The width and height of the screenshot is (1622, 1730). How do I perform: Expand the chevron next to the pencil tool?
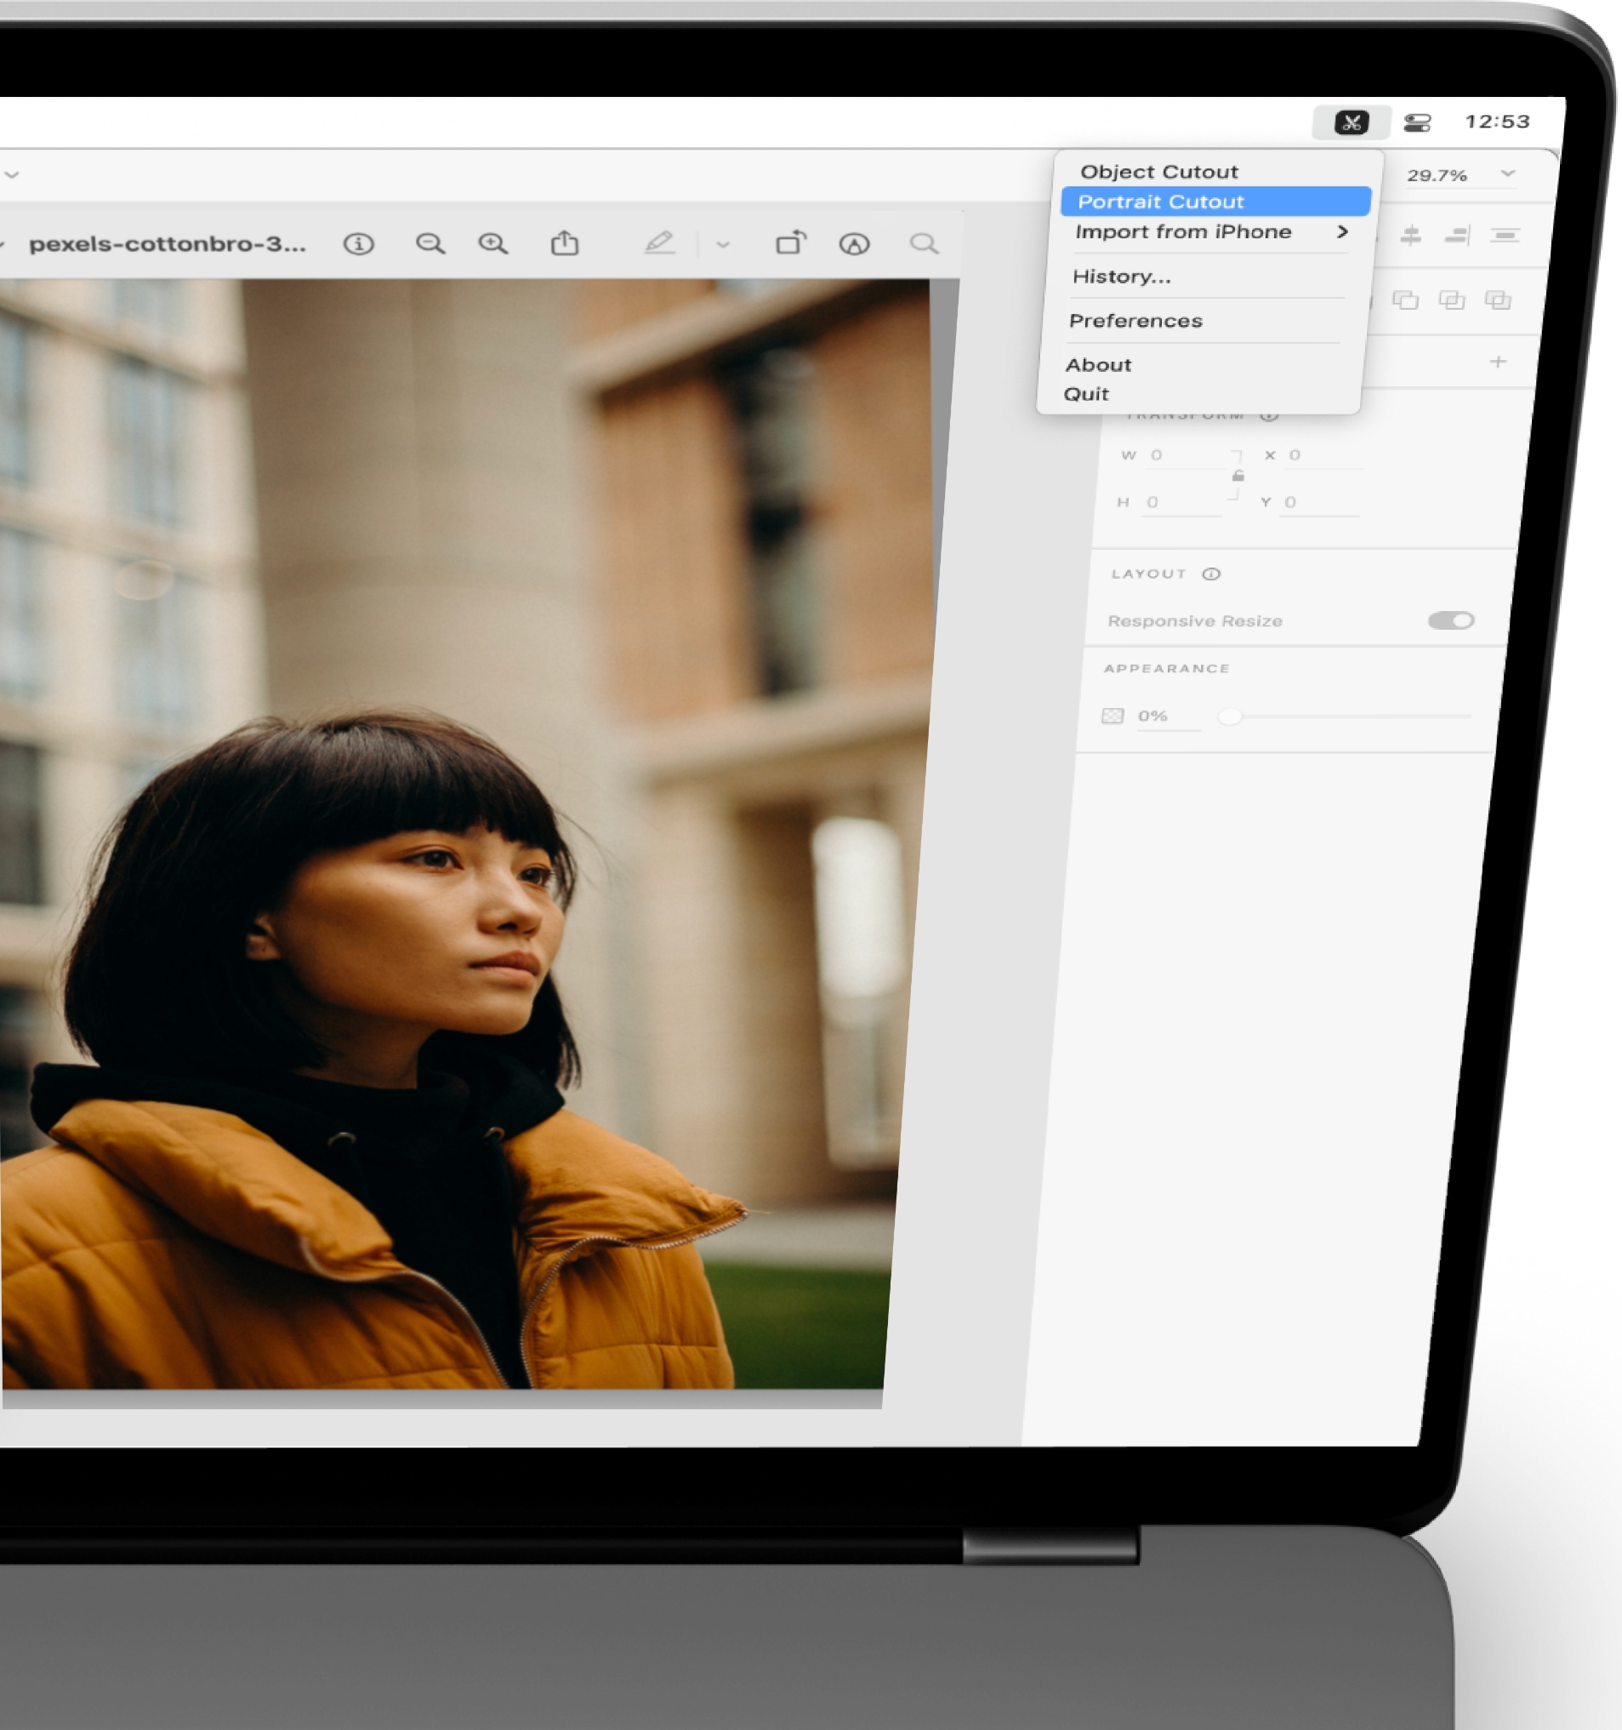tap(723, 245)
